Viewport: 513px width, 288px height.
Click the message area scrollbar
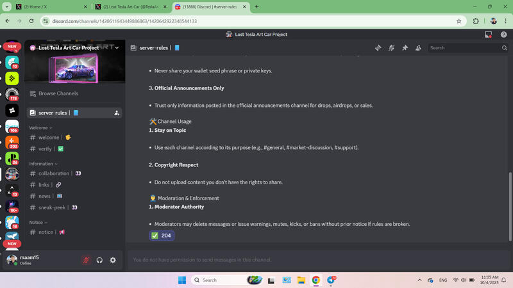510,207
